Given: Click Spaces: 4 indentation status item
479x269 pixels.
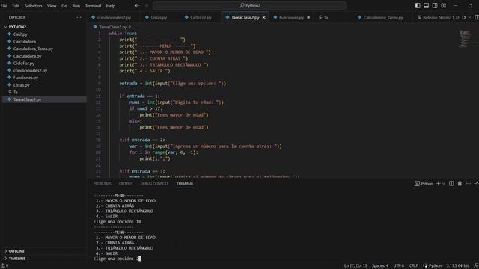Looking at the screenshot, I should [380, 266].
